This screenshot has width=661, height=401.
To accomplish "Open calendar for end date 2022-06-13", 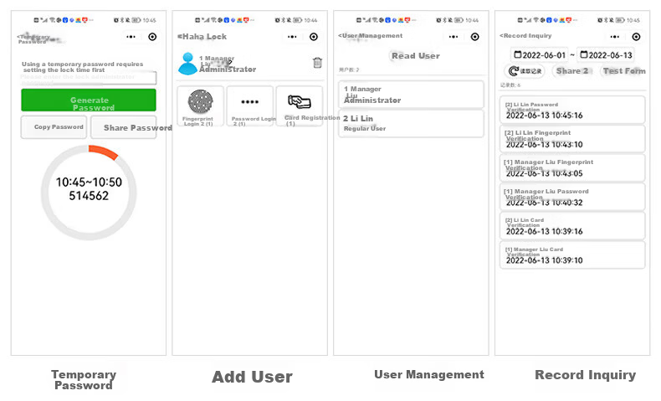I will coord(607,55).
